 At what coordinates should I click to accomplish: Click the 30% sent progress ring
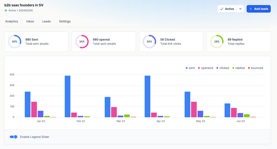click(14, 41)
